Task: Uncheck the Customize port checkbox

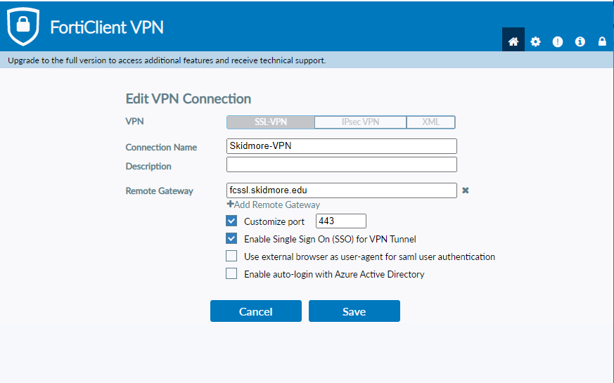Action: pyautogui.click(x=231, y=221)
